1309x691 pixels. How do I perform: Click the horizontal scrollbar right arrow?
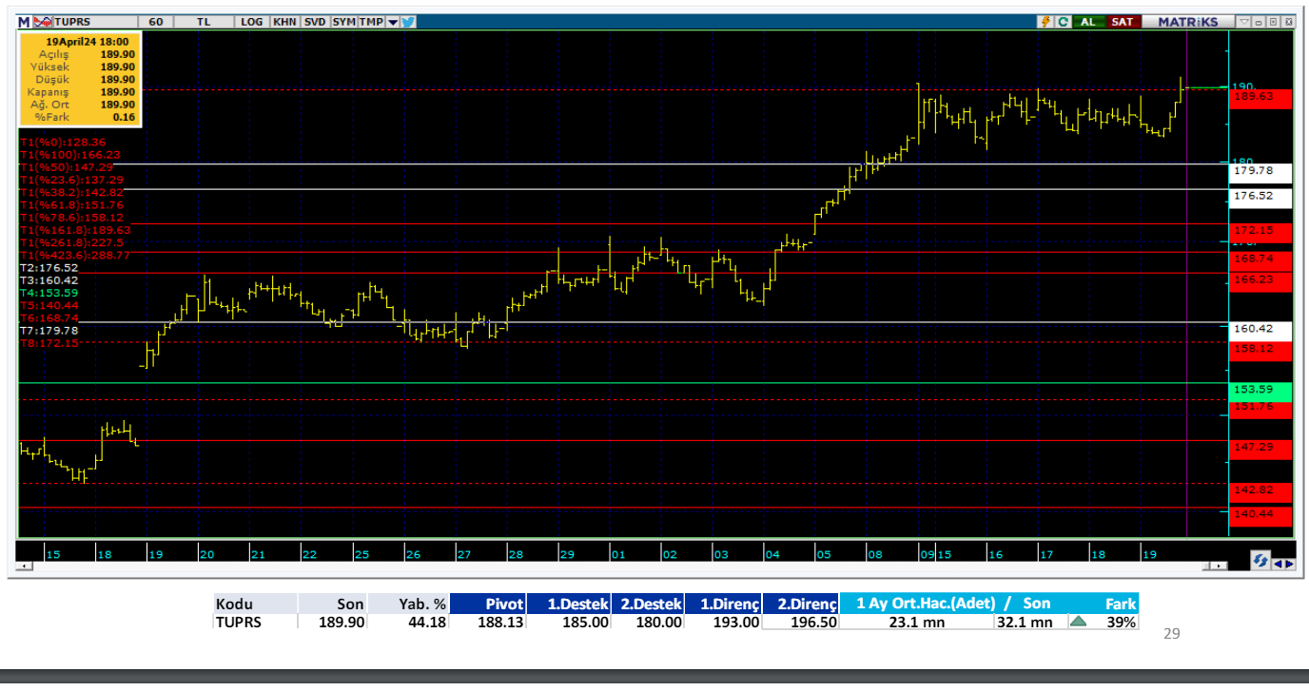tap(1221, 566)
